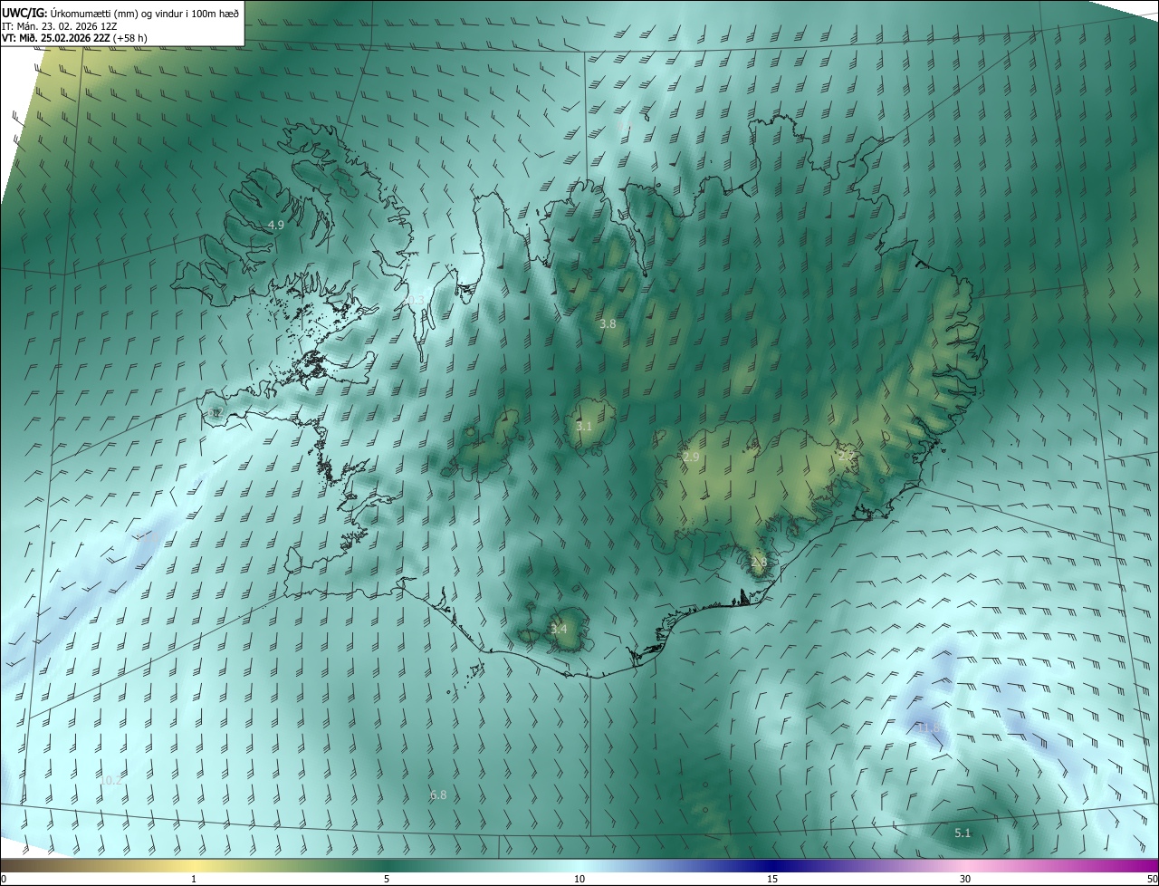
Task: Click the color scale tick label 10
Action: tap(579, 879)
